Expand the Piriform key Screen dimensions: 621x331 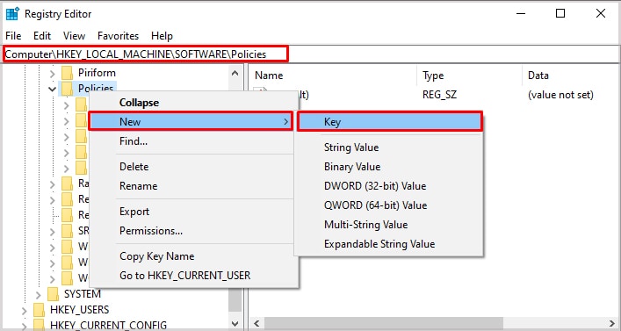pyautogui.click(x=53, y=73)
